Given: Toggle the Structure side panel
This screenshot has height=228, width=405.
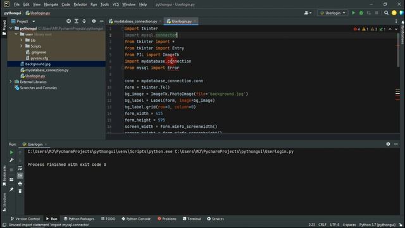Looking at the screenshot, I should point(4,203).
